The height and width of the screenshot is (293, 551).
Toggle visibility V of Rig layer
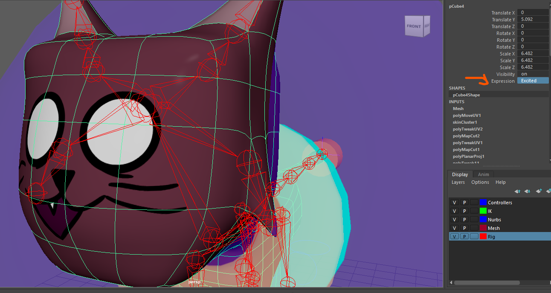pos(455,236)
